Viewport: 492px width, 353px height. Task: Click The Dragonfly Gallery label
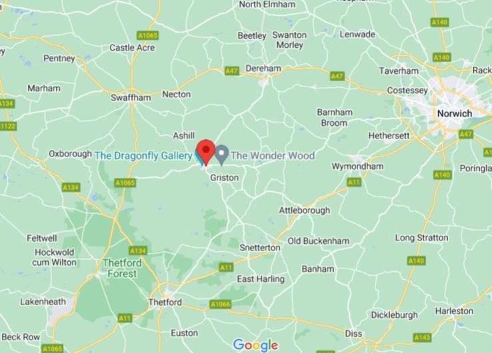[x=143, y=155]
